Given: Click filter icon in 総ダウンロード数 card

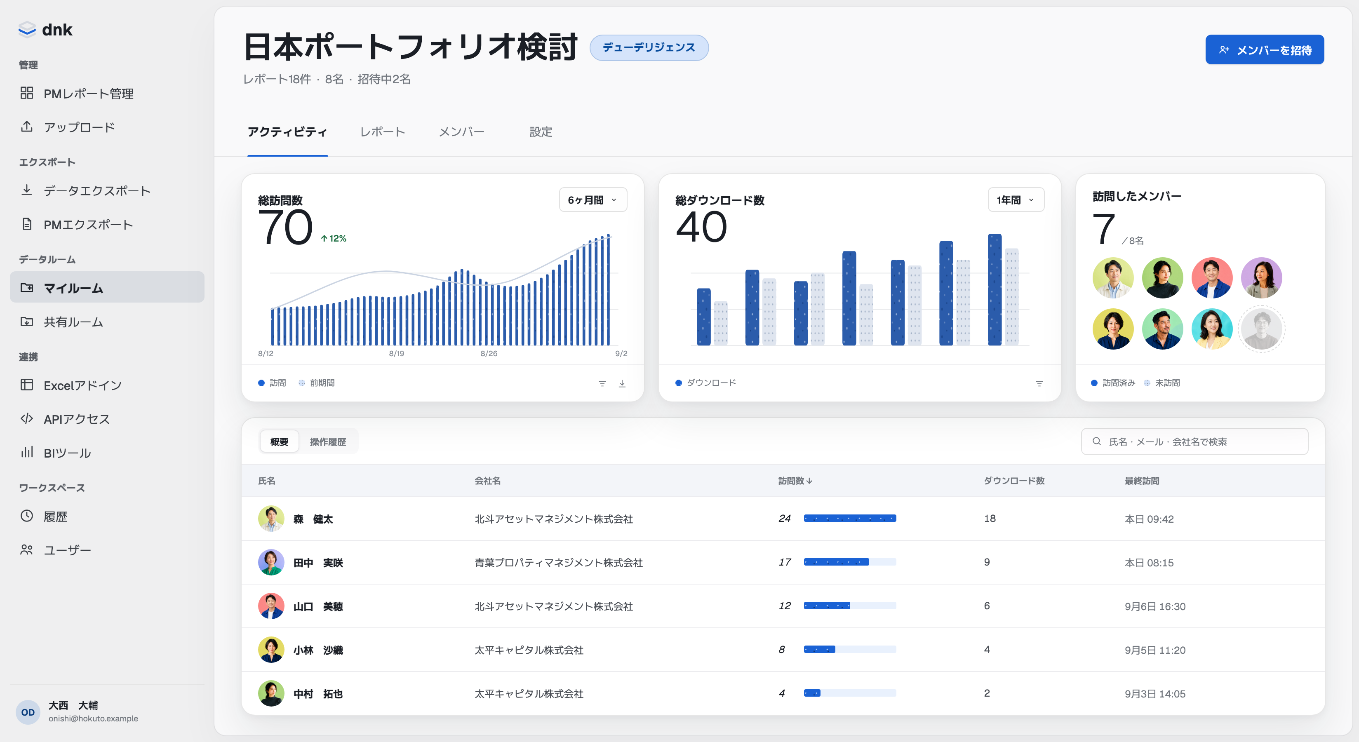Looking at the screenshot, I should [x=1039, y=383].
